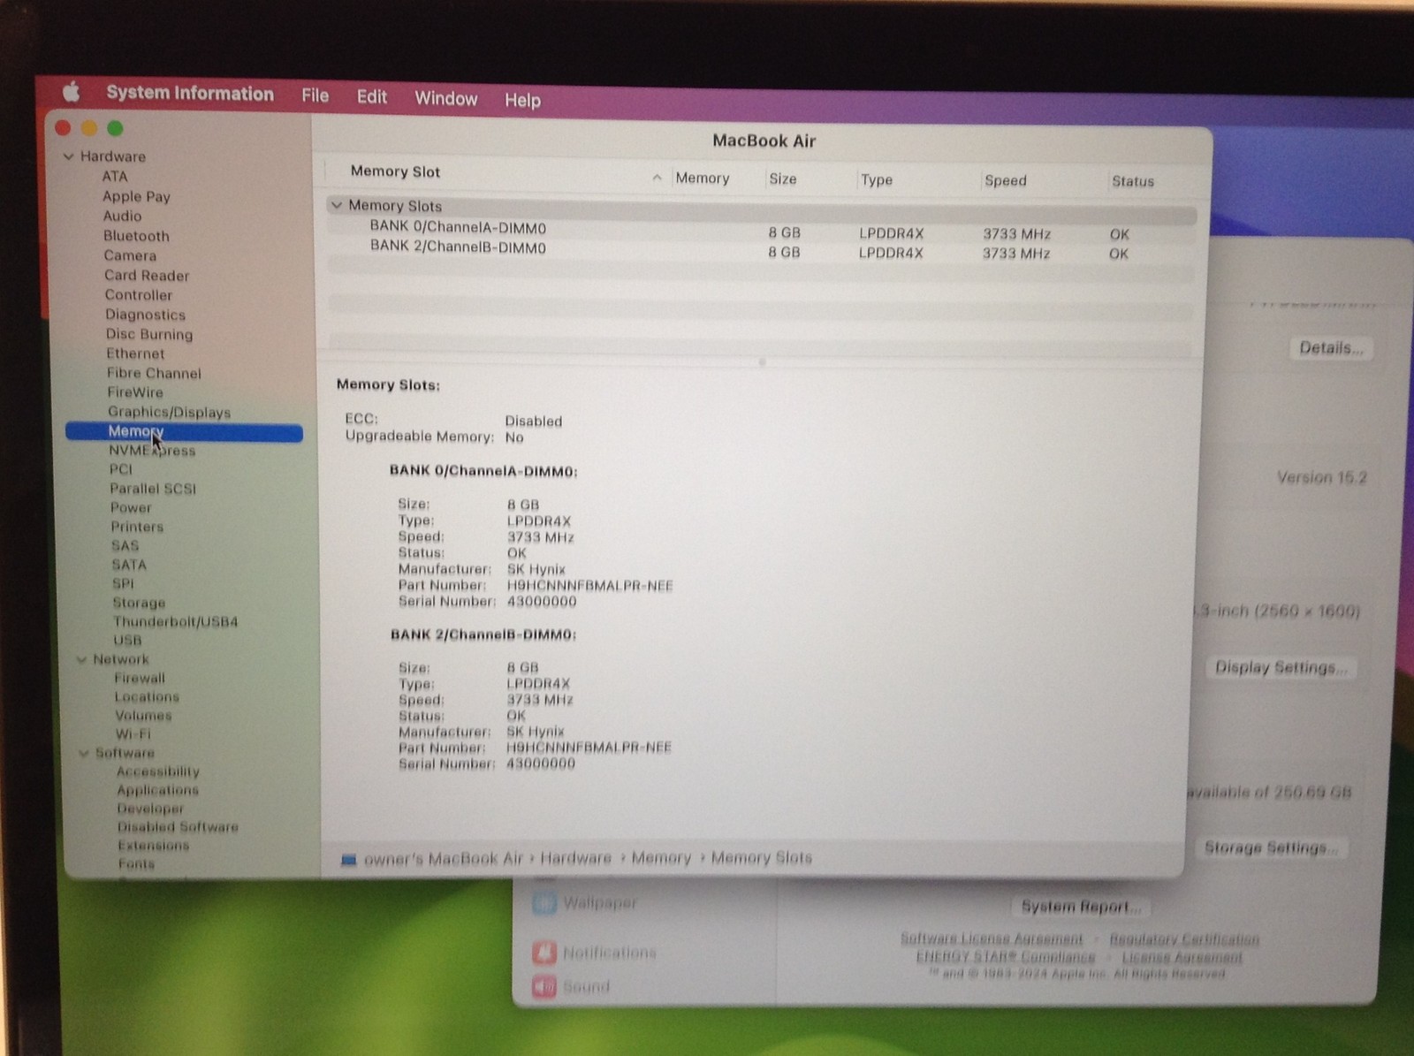Select SATA in the sidebar
1414x1056 pixels.
click(x=129, y=565)
